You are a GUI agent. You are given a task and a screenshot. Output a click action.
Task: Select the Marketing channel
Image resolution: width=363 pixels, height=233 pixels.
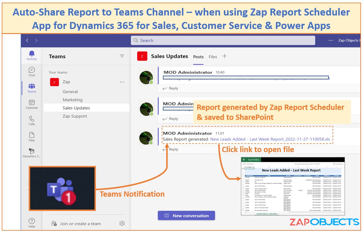tap(73, 100)
